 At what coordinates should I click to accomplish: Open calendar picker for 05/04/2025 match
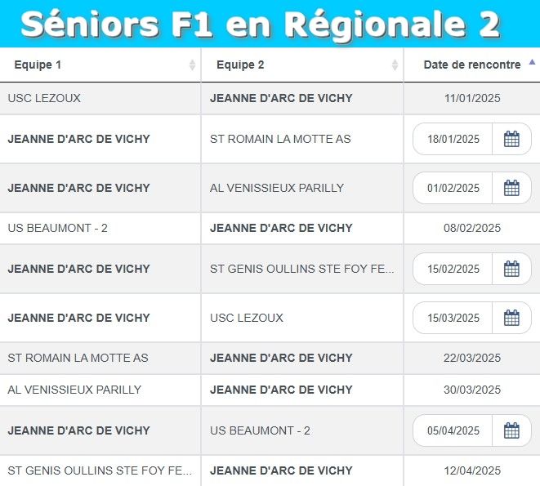pos(511,430)
